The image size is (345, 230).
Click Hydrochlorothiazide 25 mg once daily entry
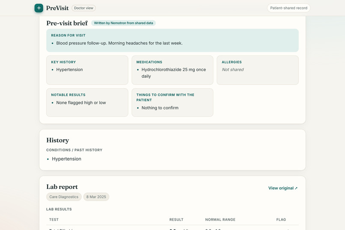pyautogui.click(x=174, y=73)
